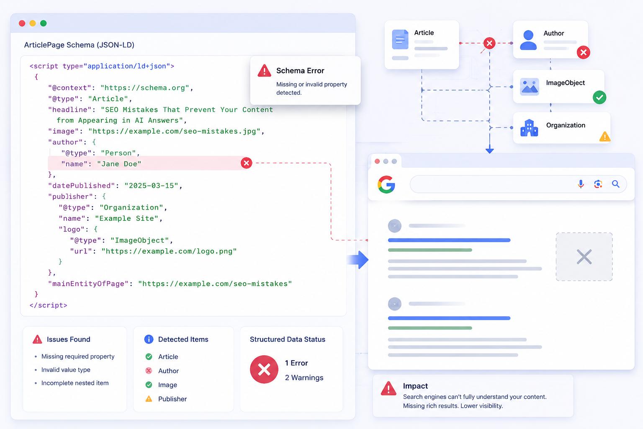
Task: Select the Author schema card
Action: pos(550,39)
